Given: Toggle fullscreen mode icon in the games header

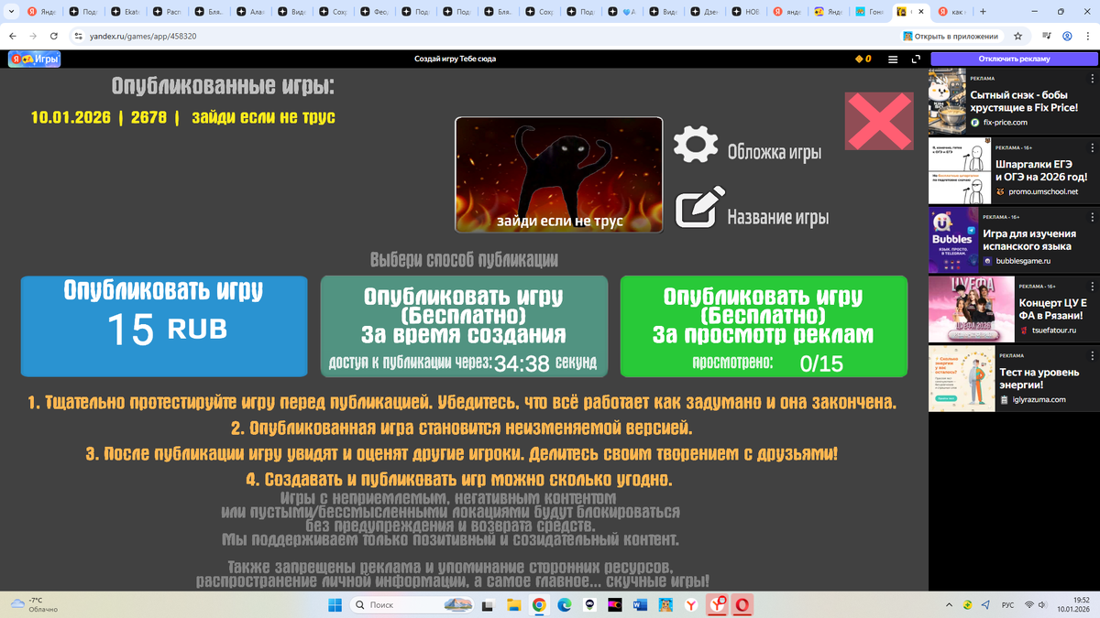Looking at the screenshot, I should (915, 59).
